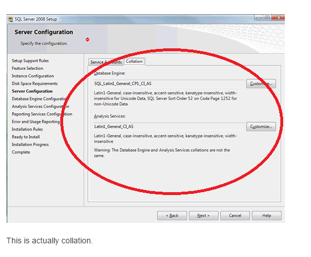This screenshot has width=311, height=257.
Task: Select the bold Server Configuration step in the step list
Action: [32, 91]
